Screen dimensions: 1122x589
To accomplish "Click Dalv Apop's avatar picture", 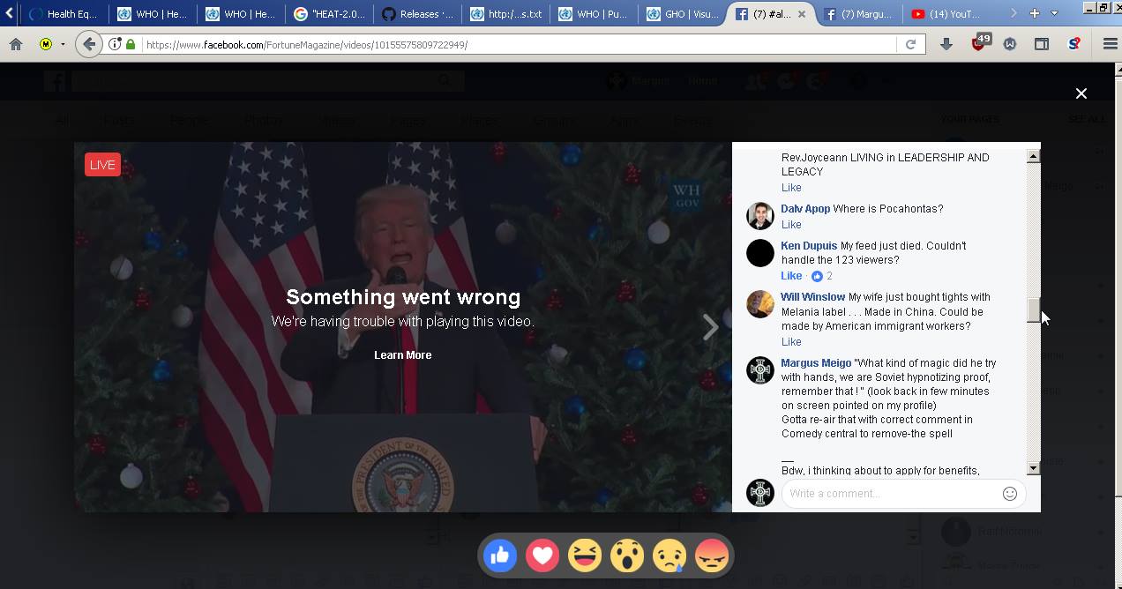I will (x=760, y=216).
